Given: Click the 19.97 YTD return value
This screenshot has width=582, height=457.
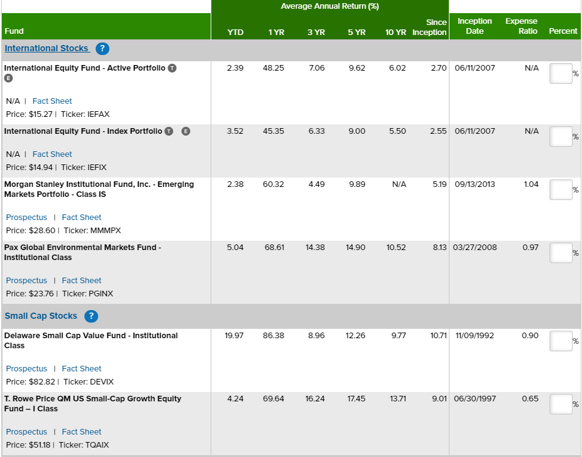Looking at the screenshot, I should pyautogui.click(x=234, y=336).
